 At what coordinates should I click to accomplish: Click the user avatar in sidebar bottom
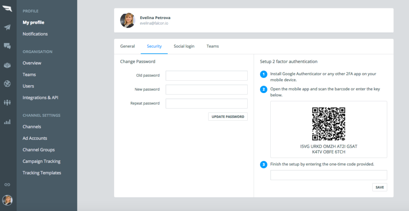[7, 200]
